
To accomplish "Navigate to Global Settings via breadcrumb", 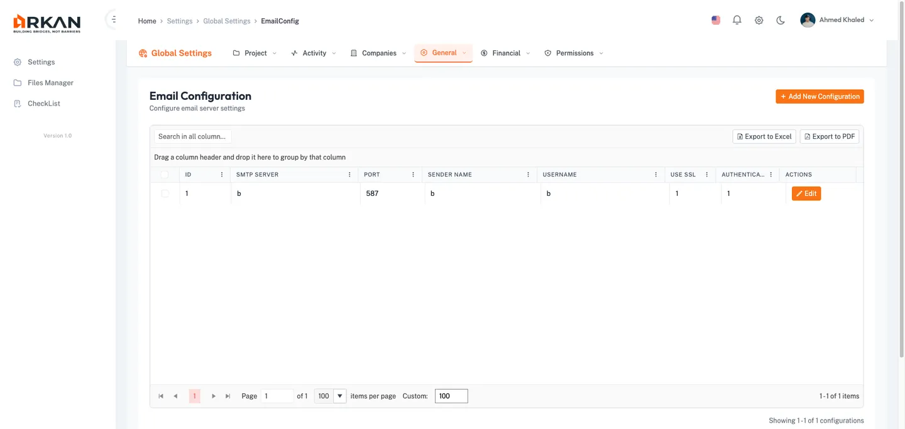I will [226, 21].
